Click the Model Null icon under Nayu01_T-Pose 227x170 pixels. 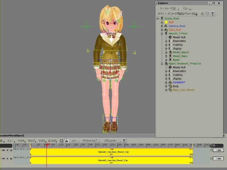pyautogui.click(x=170, y=37)
